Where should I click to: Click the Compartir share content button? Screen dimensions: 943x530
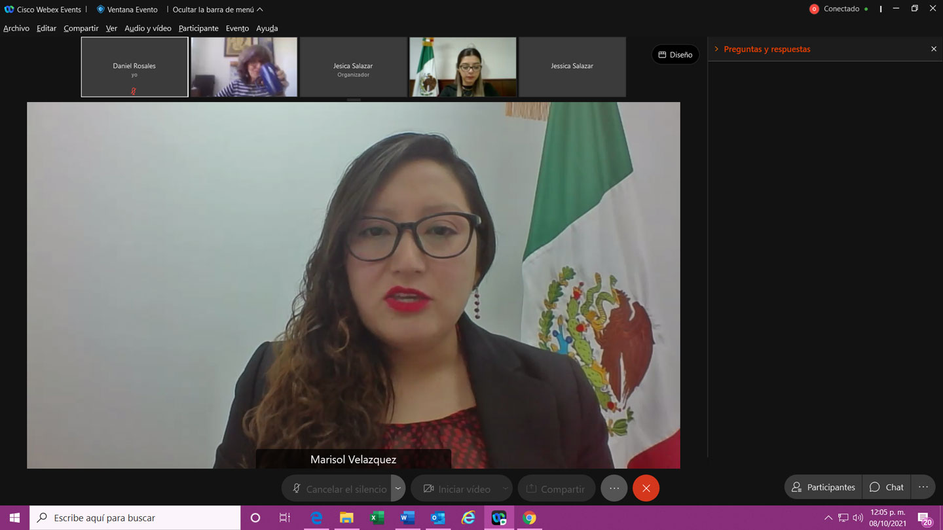pyautogui.click(x=556, y=488)
